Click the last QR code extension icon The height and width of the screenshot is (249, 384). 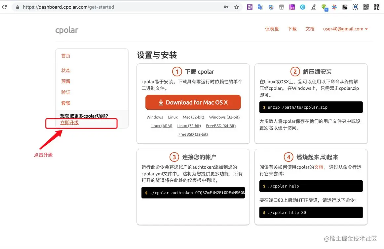click(x=377, y=7)
